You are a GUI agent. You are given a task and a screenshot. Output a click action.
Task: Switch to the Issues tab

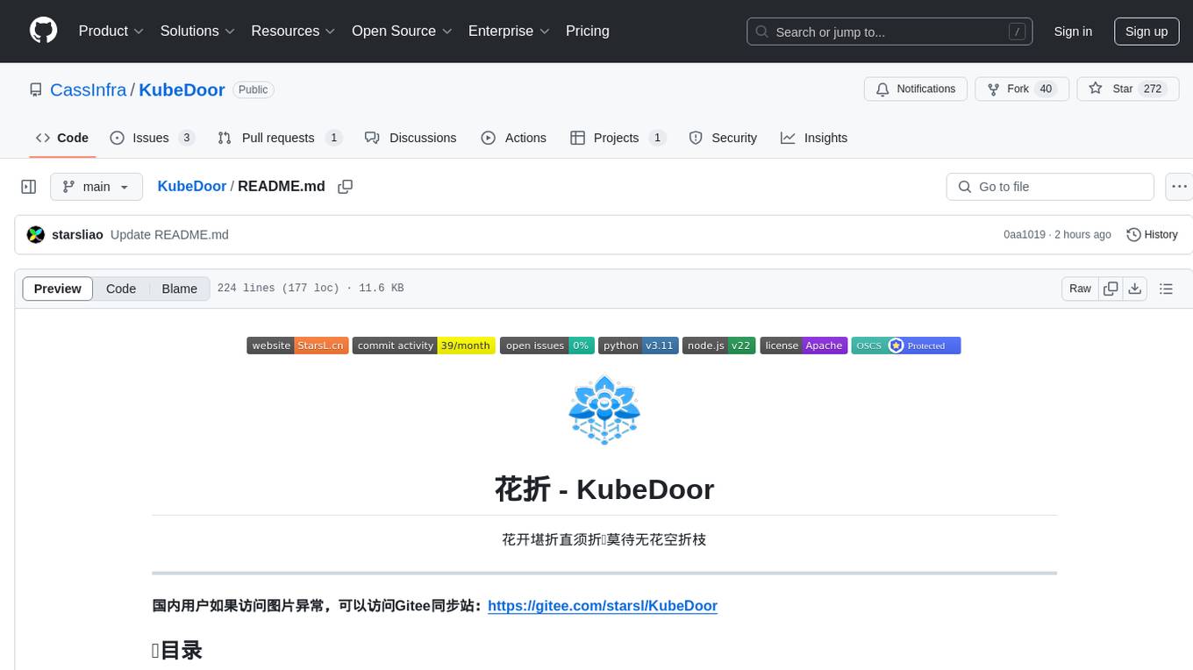pyautogui.click(x=152, y=138)
